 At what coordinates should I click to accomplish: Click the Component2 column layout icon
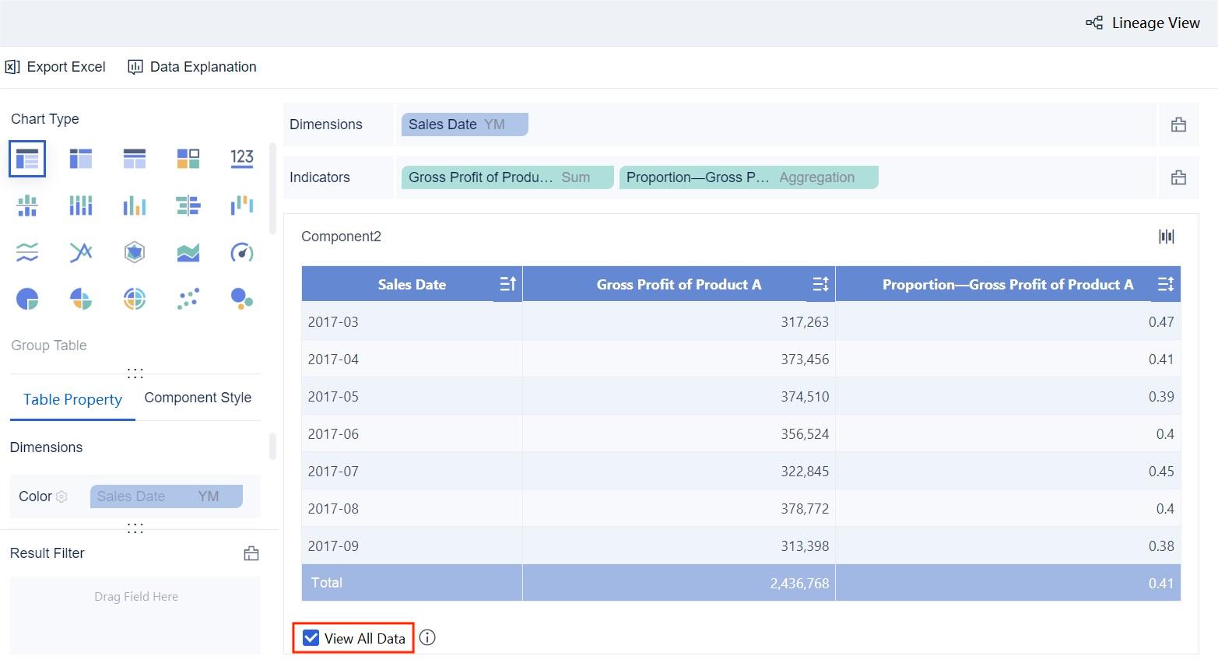click(x=1166, y=237)
